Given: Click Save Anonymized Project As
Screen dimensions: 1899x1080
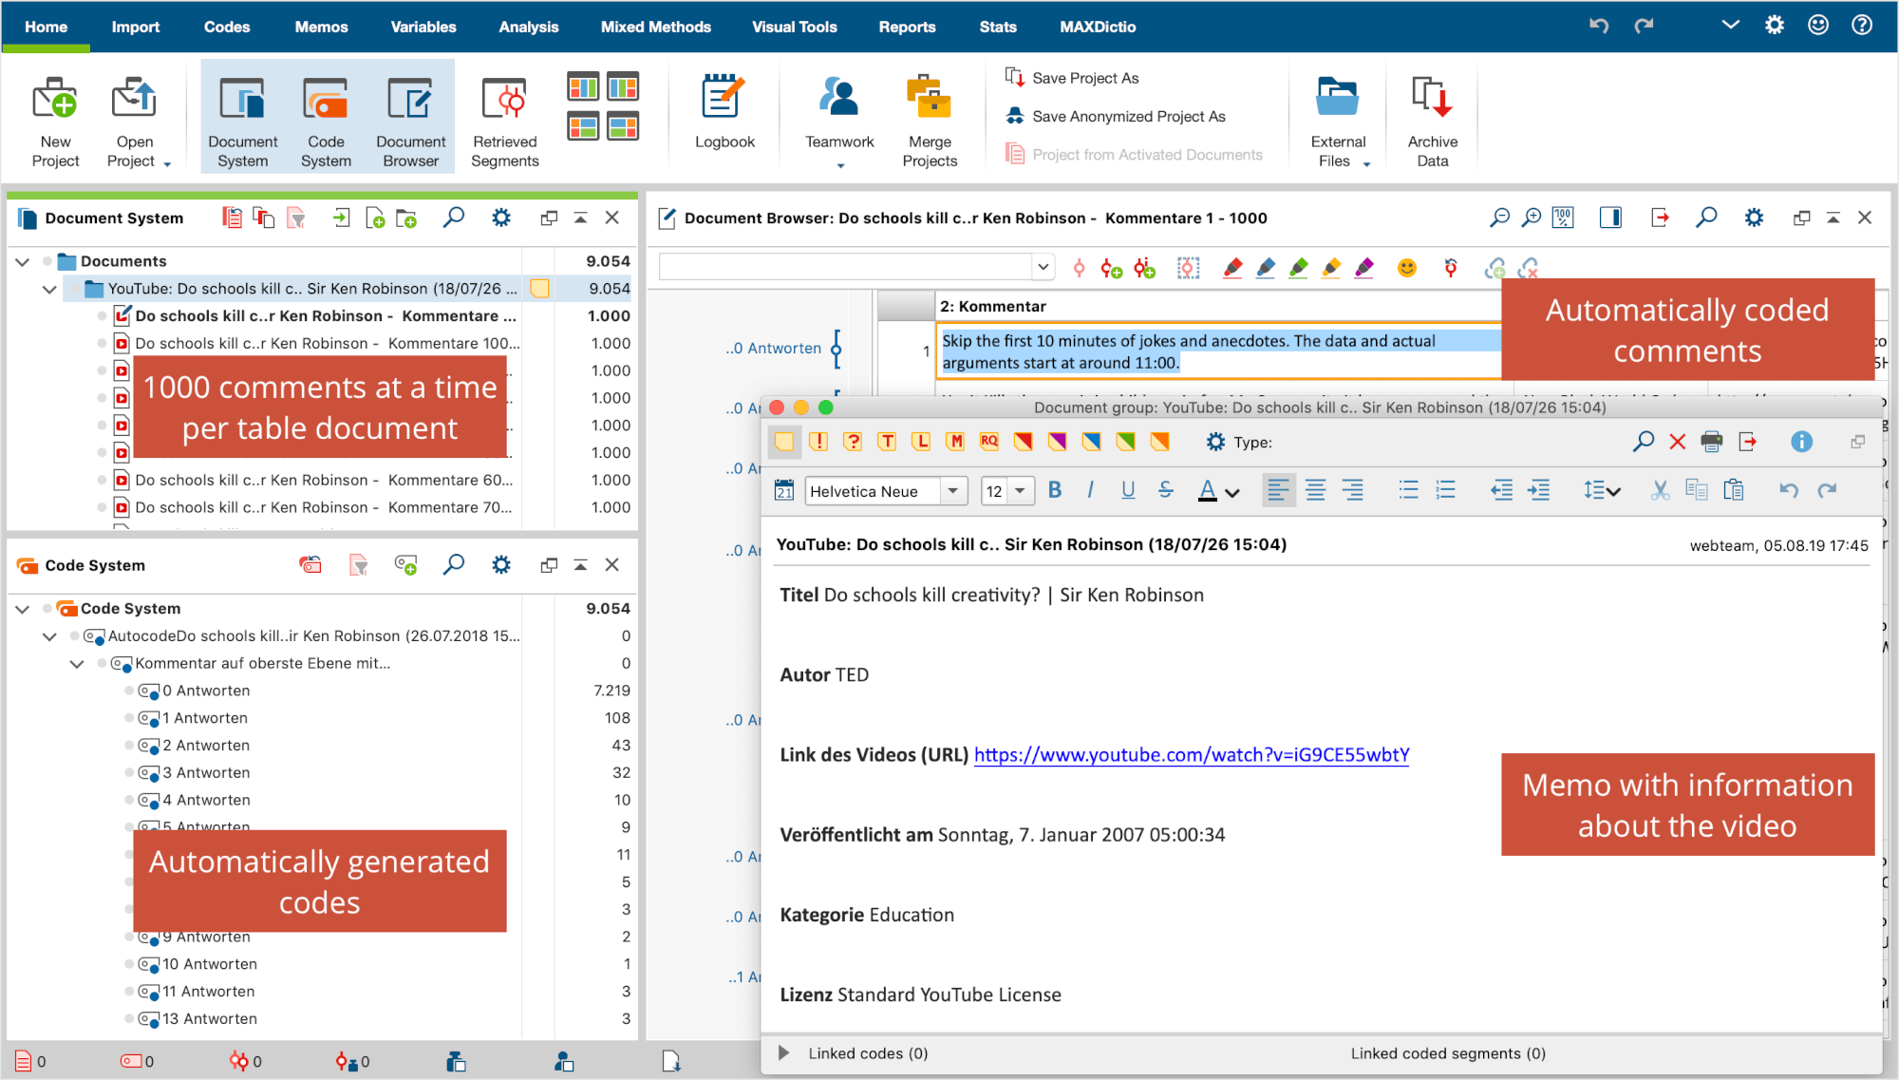Looking at the screenshot, I should pyautogui.click(x=1128, y=116).
